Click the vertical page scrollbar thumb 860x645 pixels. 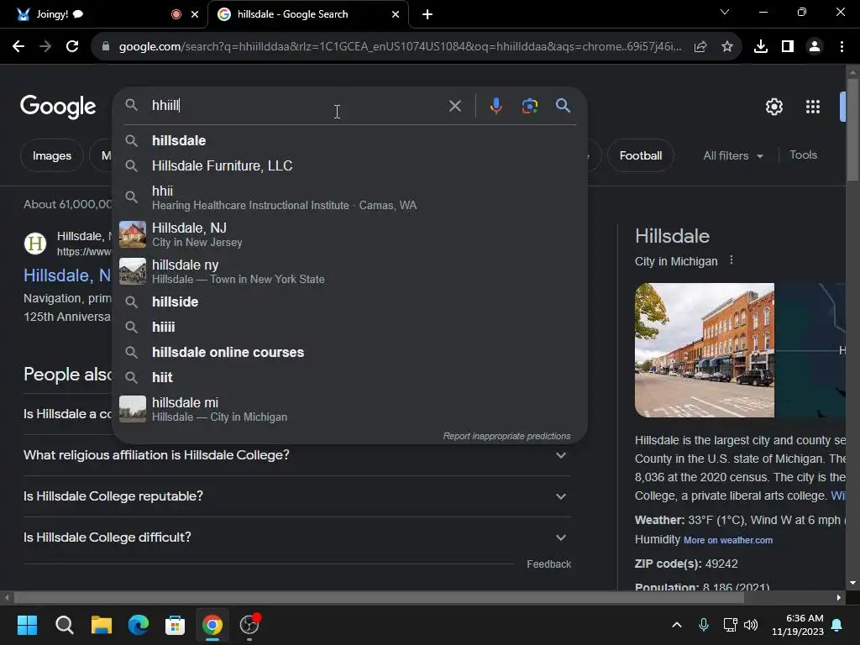[x=852, y=129]
